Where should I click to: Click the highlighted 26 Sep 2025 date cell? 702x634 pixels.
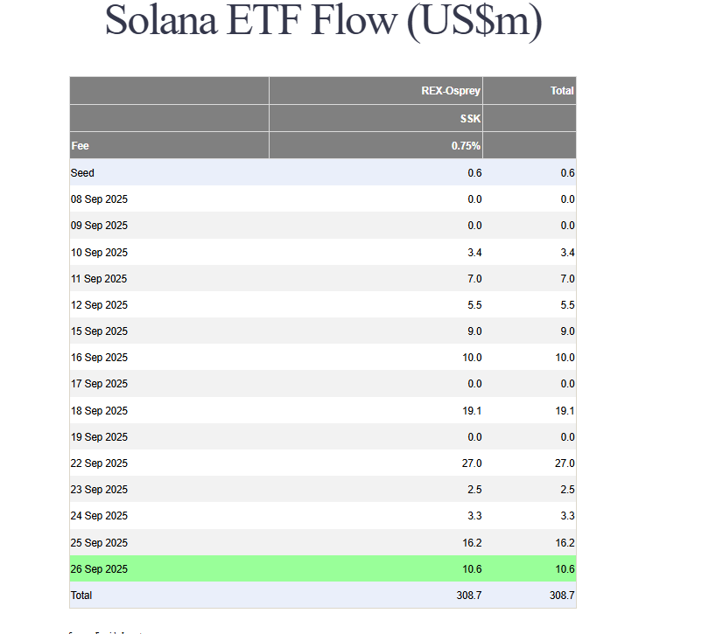pyautogui.click(x=99, y=569)
